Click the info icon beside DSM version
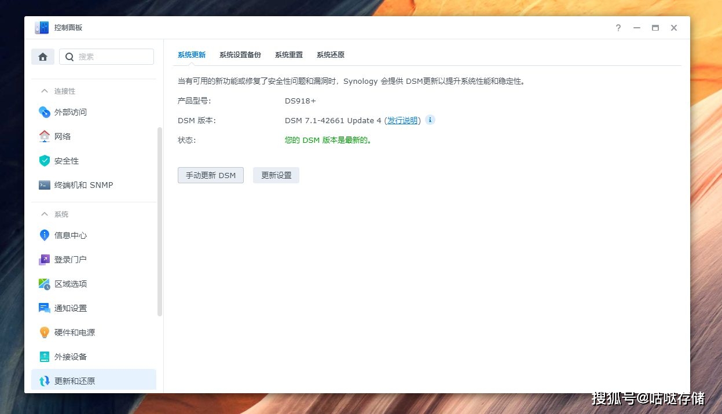Screen dimensions: 722x414 coord(430,120)
